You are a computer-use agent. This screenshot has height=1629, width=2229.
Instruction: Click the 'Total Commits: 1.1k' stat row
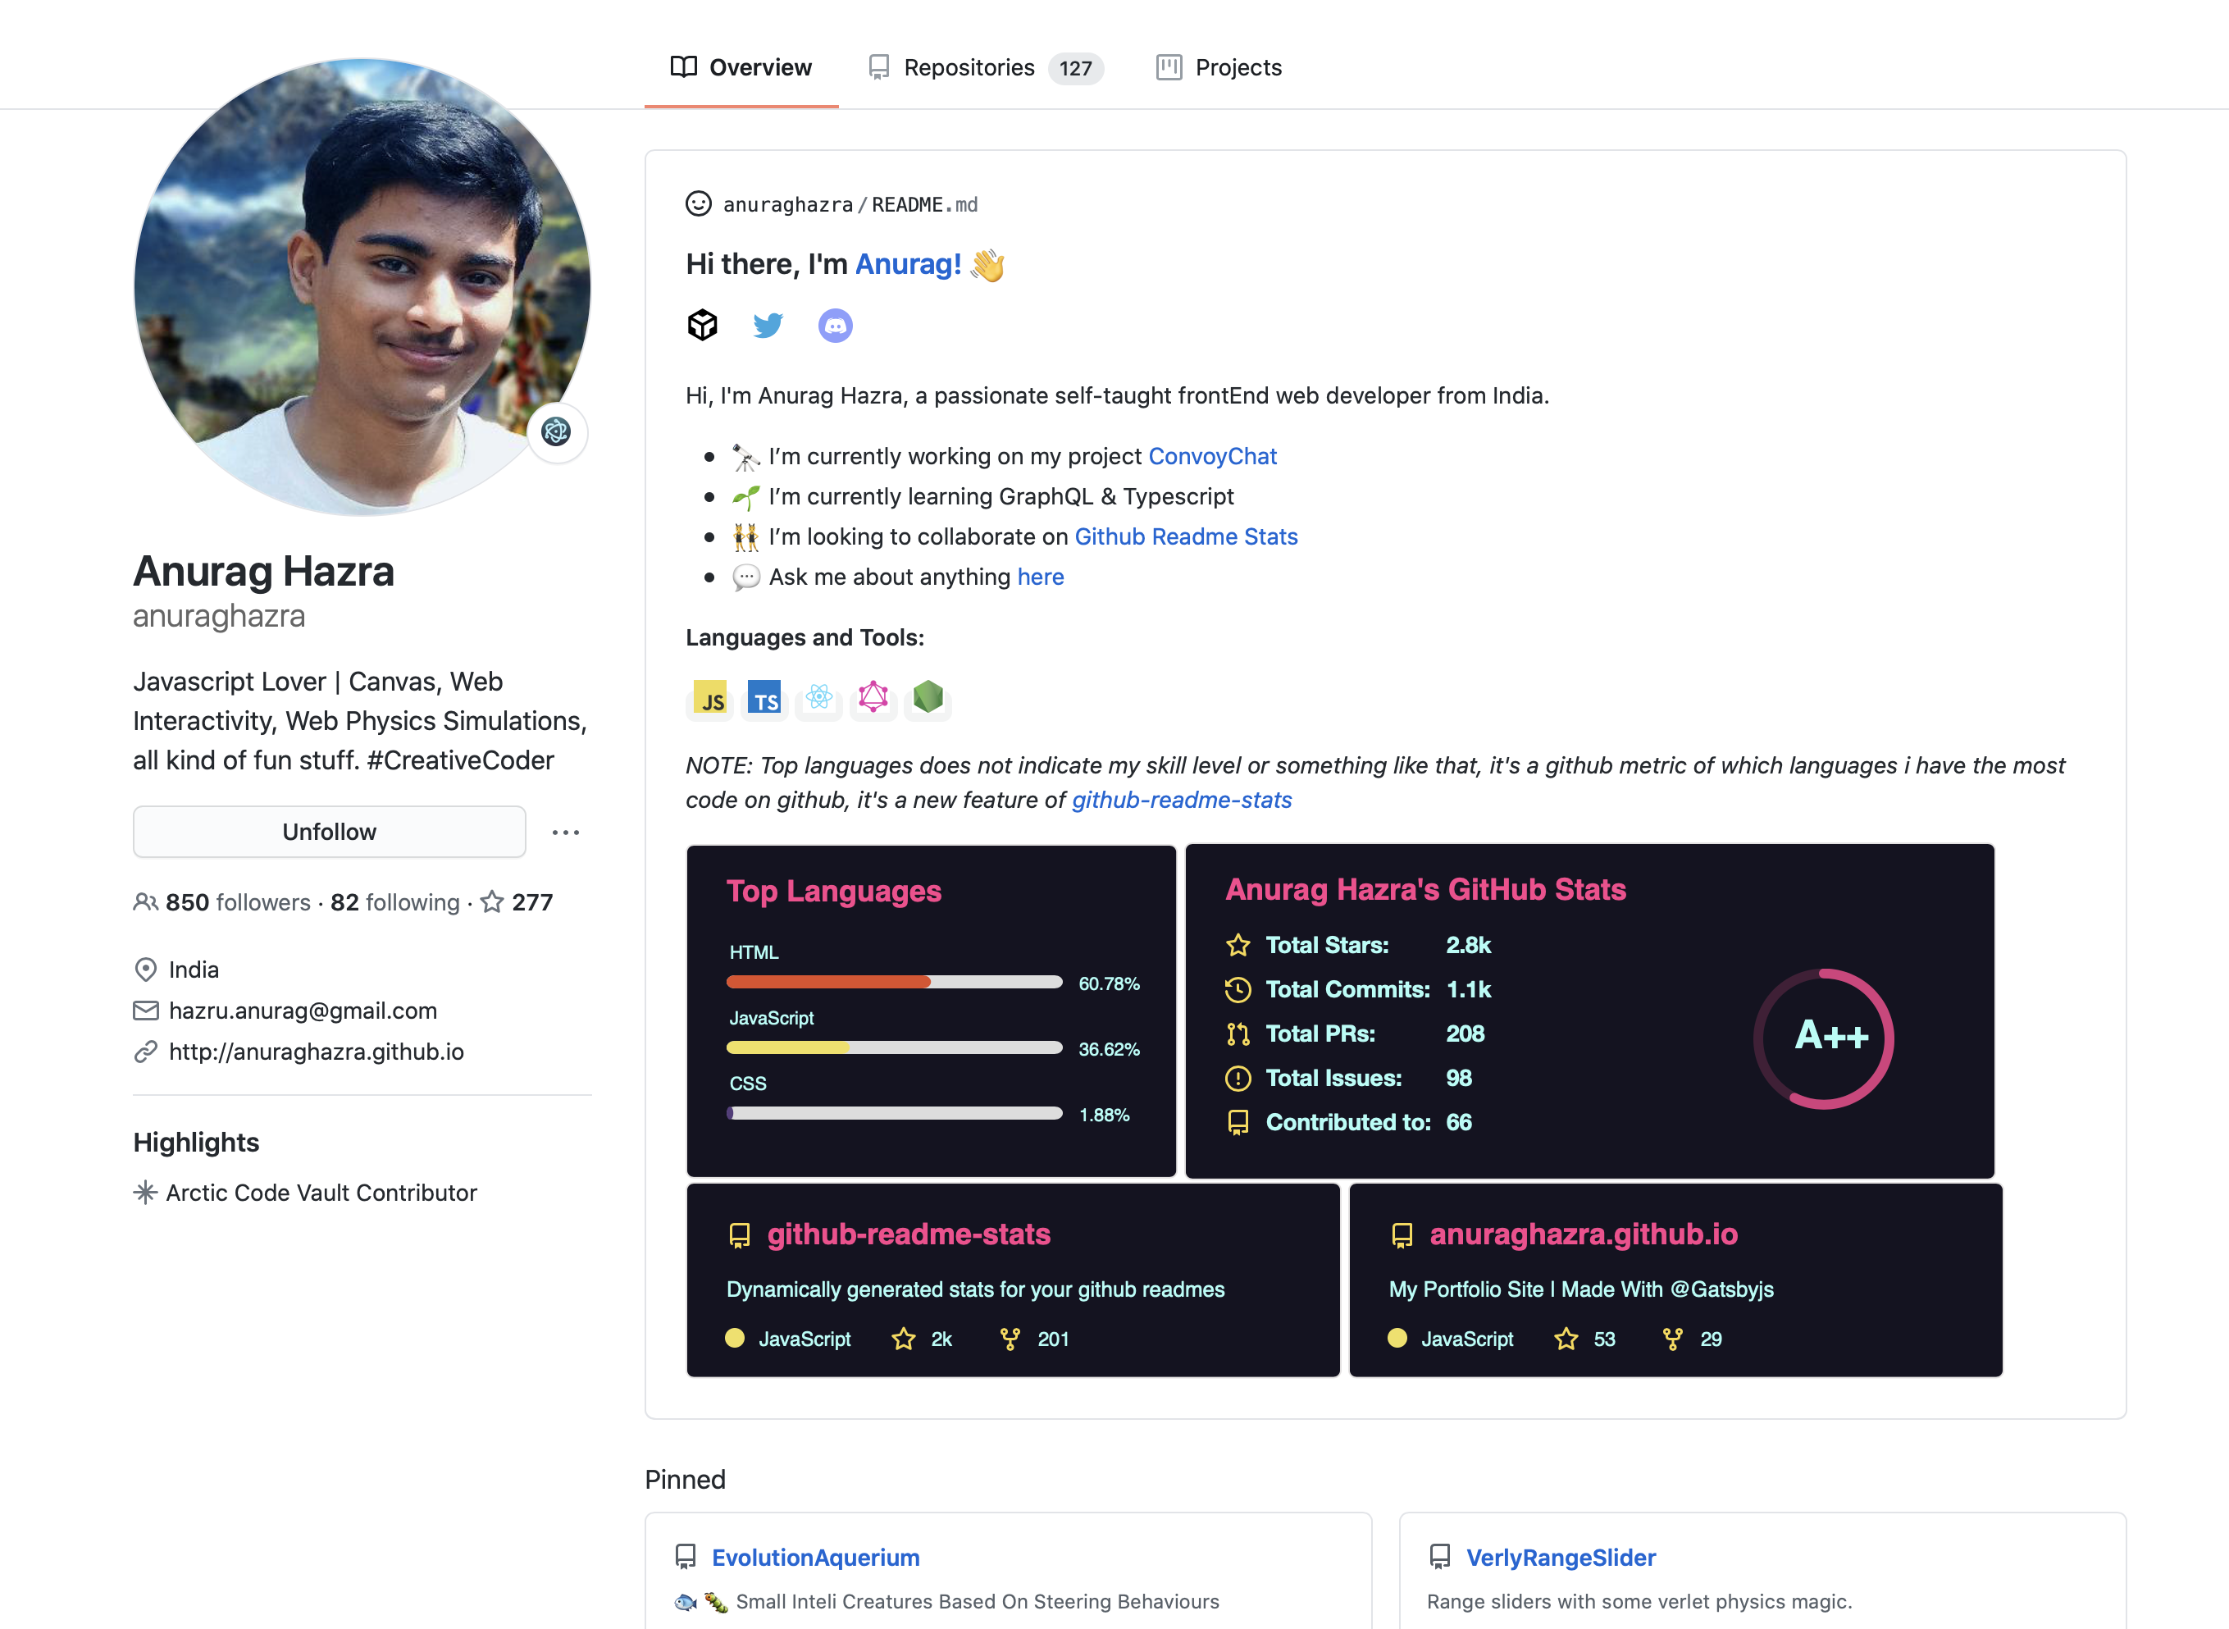pos(1359,989)
